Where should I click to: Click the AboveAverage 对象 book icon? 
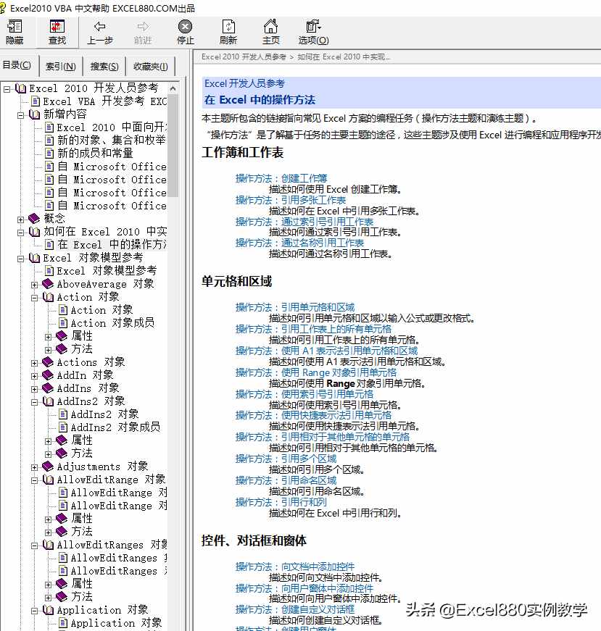tap(48, 284)
